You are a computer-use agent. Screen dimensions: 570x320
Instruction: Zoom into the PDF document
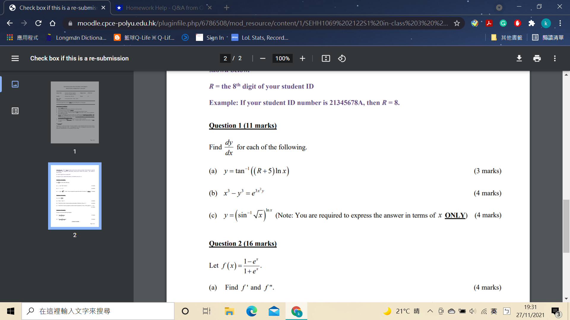[302, 58]
